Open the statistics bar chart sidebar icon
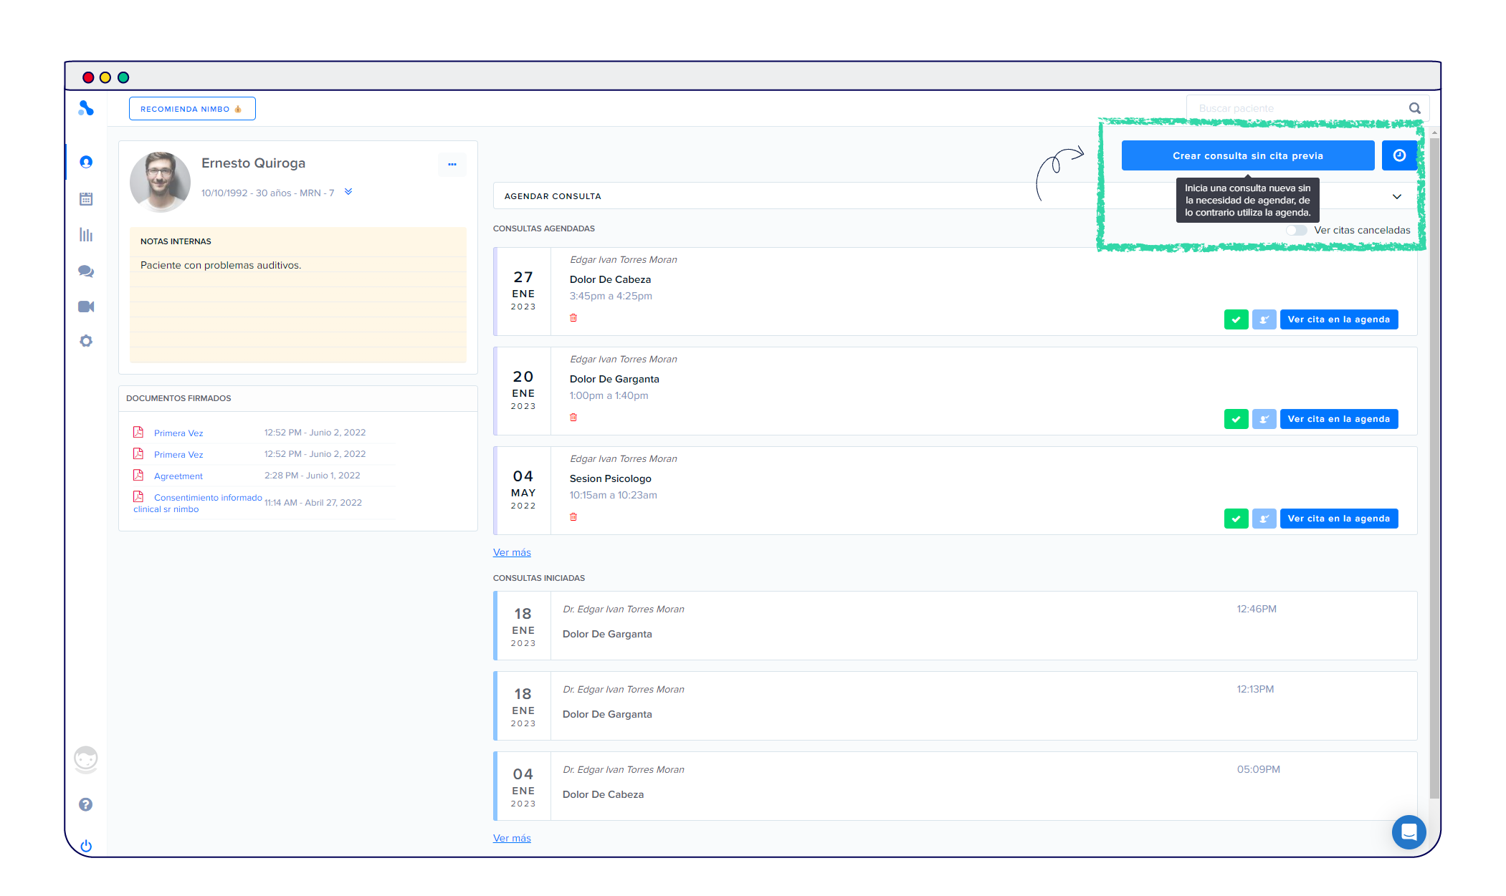Screen dimensions: 1506x896 tap(86, 235)
